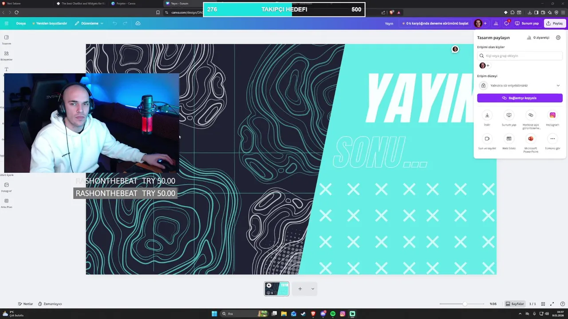Check the cloud save status icon
Screen dimensions: 568x319
(x=138, y=23)
